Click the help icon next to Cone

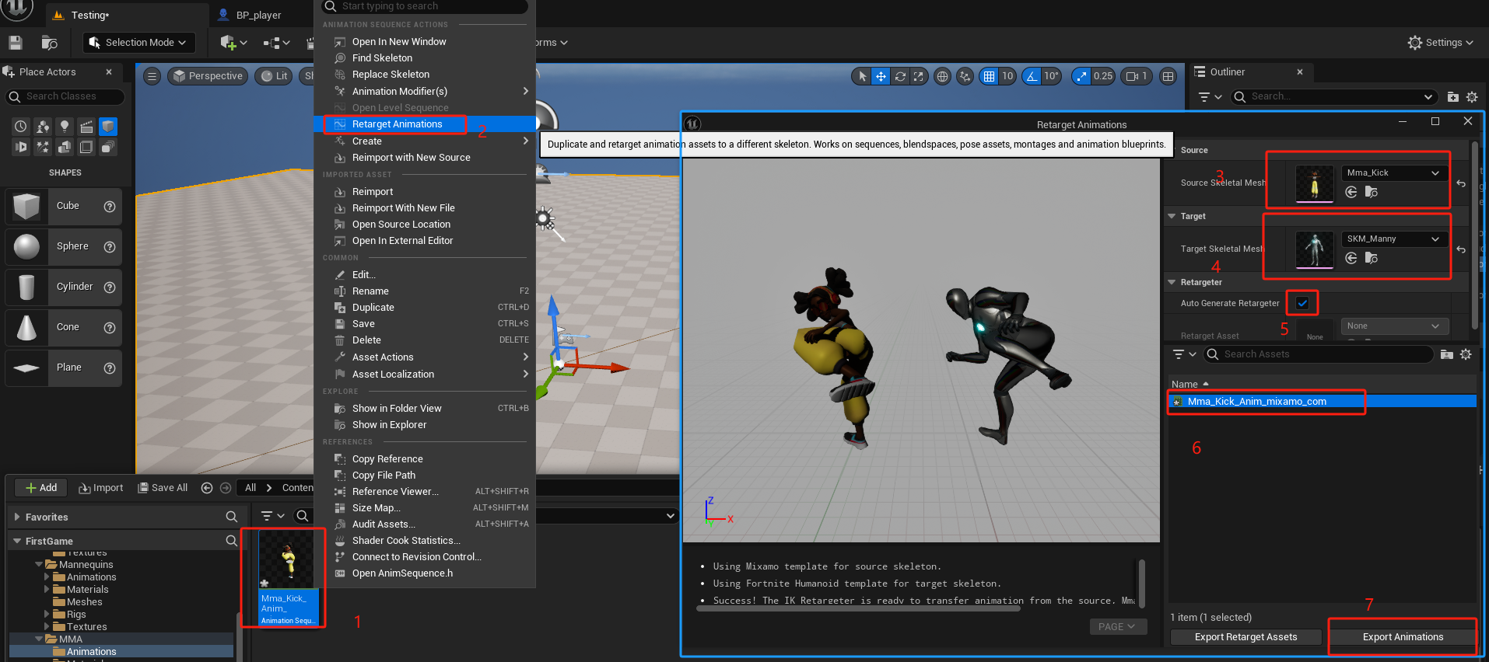[110, 327]
